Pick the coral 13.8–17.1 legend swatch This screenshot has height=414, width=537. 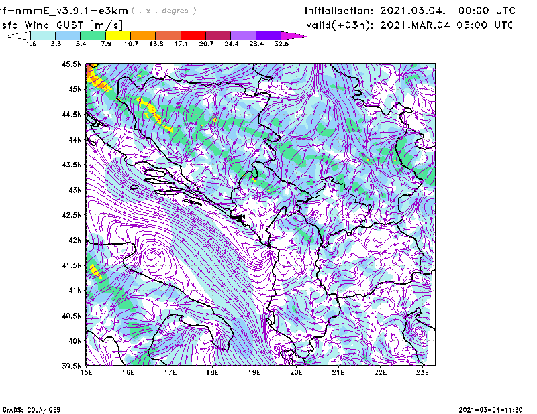168,36
